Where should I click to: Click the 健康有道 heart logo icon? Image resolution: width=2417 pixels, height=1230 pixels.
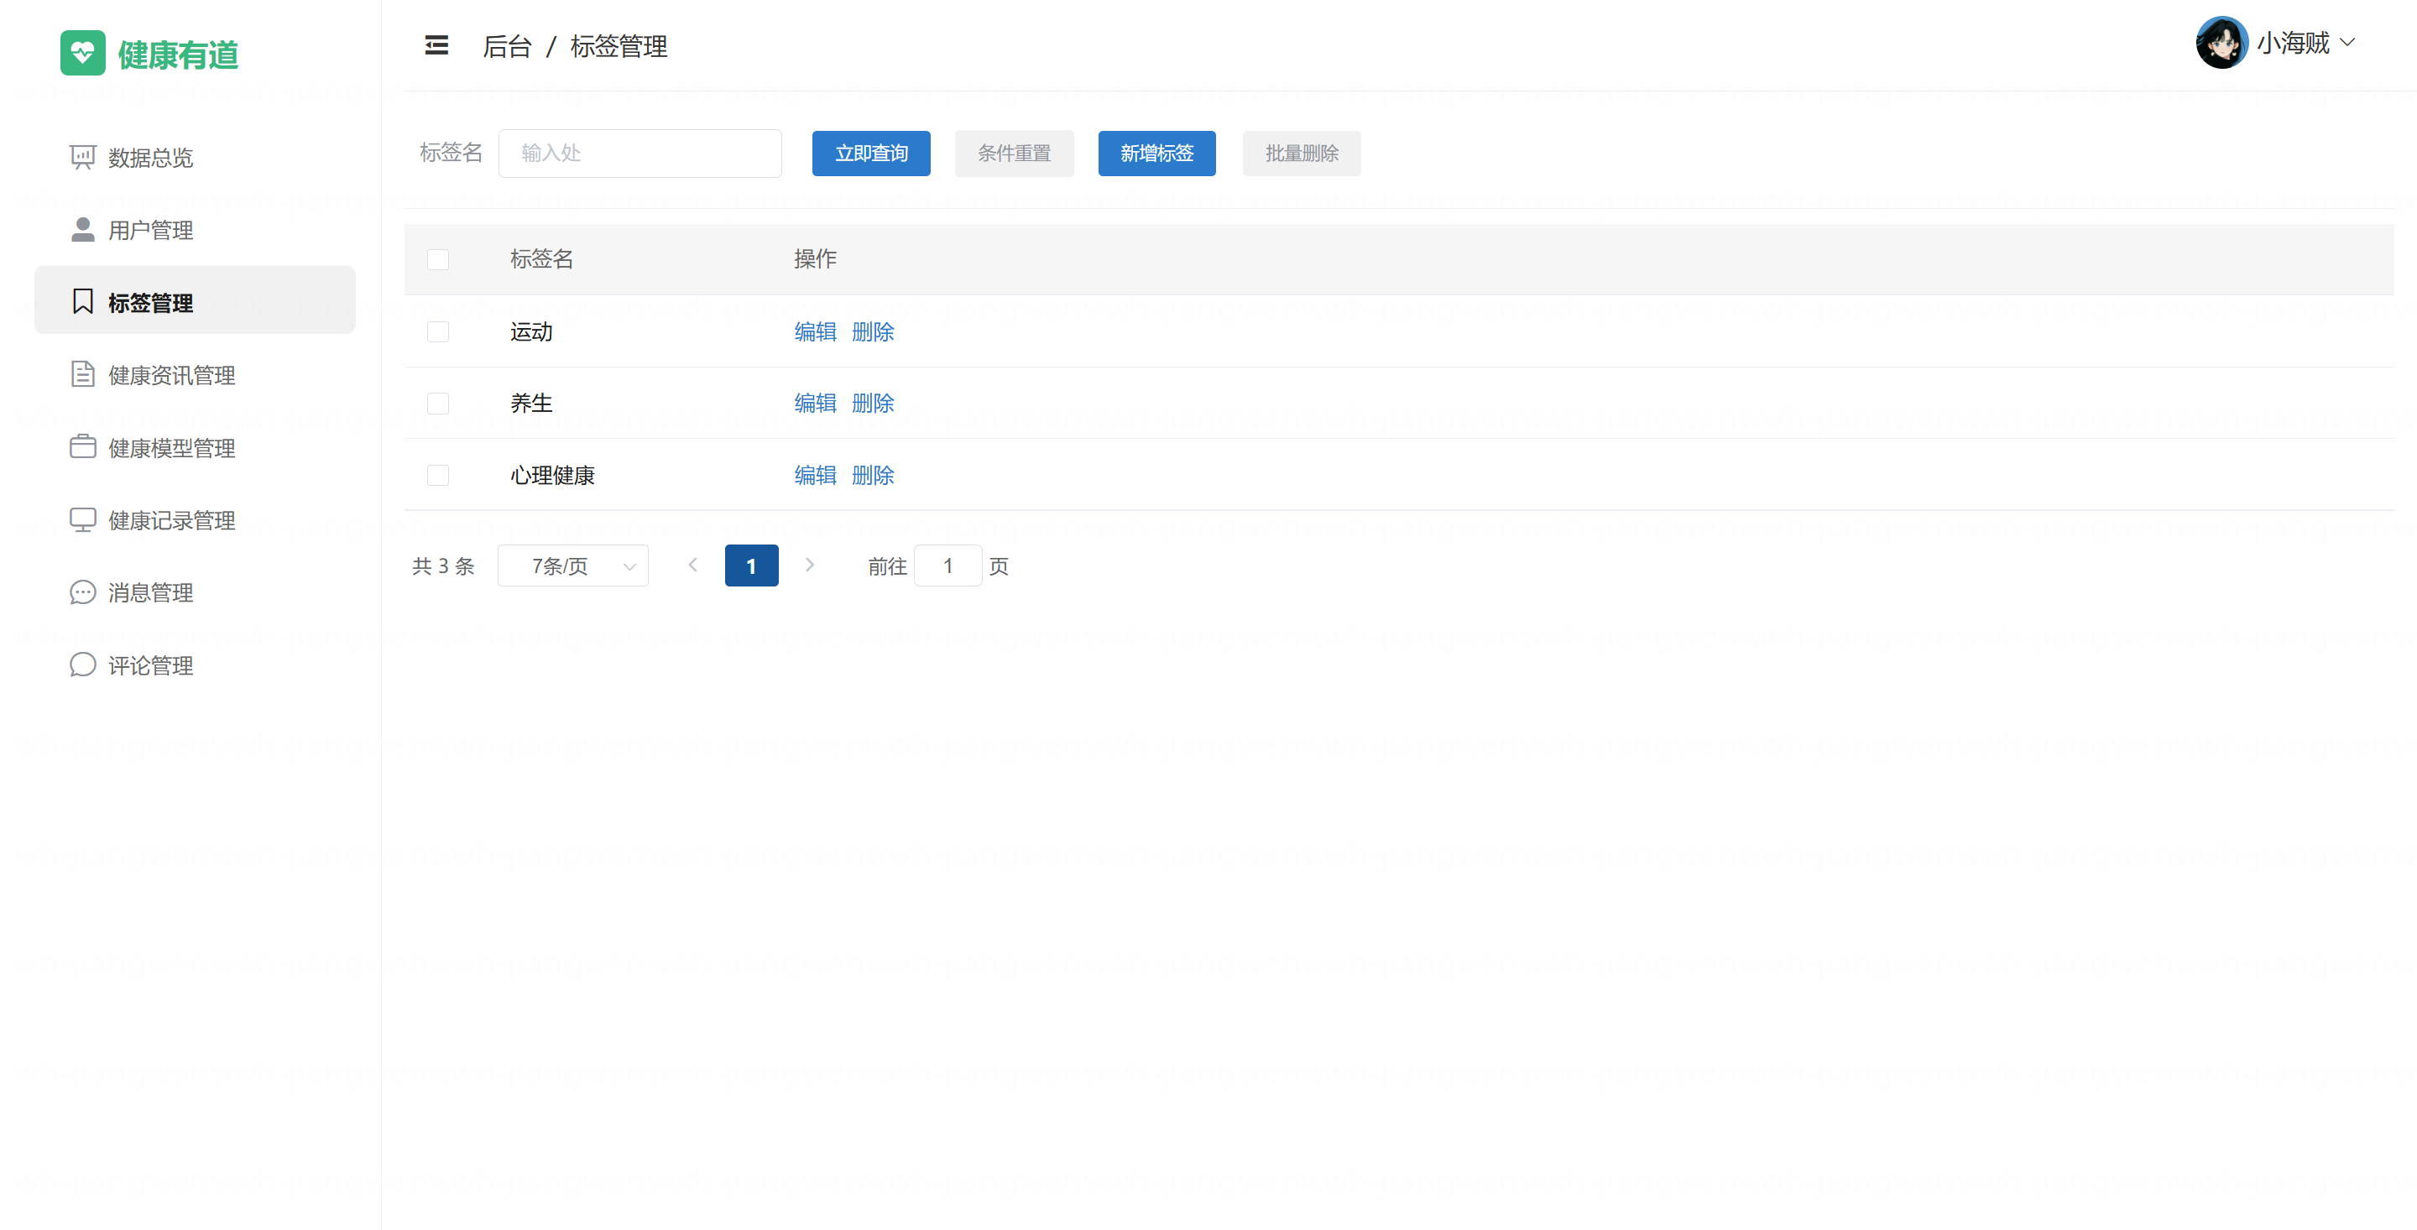coord(82,53)
